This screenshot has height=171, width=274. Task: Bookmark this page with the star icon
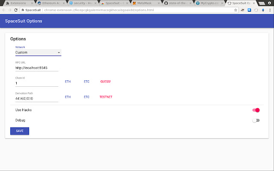235,10
